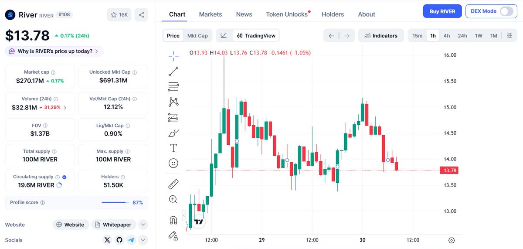Set chart interval to 1h
The width and height of the screenshot is (523, 249).
point(433,36)
